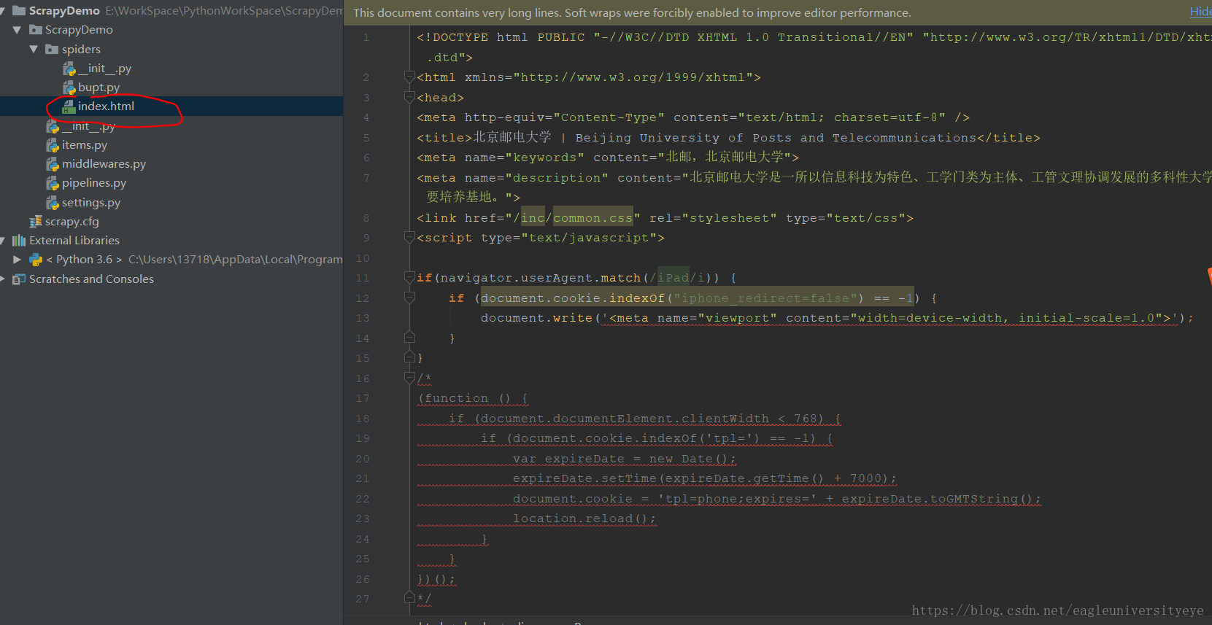Click the fold end marker at line 15
The image size is (1212, 625).
(409, 357)
